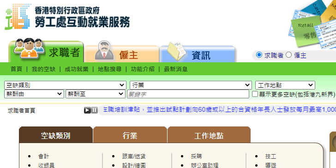
Task: Click the job seekers people icon
Action: click(x=30, y=48)
